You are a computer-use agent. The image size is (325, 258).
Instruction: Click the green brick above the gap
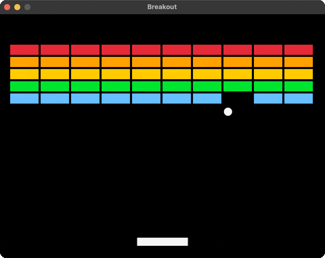(238, 86)
